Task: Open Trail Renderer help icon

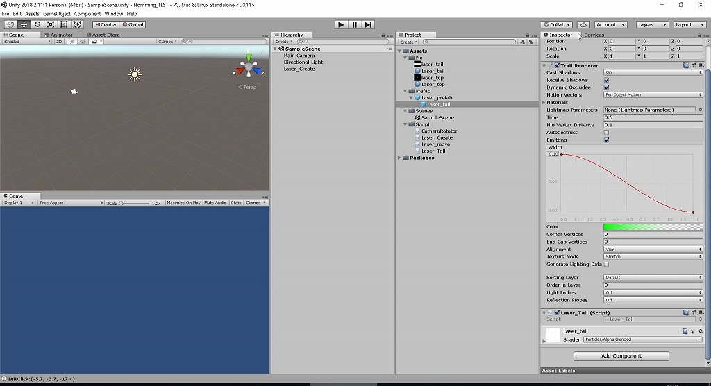Action: pos(685,65)
